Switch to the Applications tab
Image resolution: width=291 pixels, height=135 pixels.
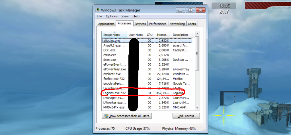[x=106, y=24]
